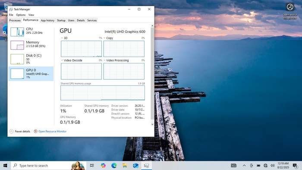This screenshot has width=302, height=170.
Task: Show hidden system tray icons
Action: [x=244, y=165]
